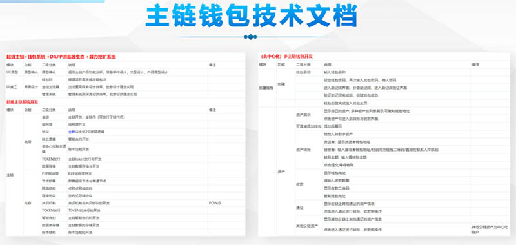The width and height of the screenshot is (516, 245).
Task: Click the 共识机制 category cell
Action: [x=48, y=203]
